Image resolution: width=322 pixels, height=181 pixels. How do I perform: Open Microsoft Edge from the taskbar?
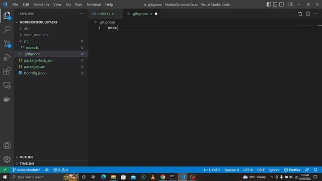[x=104, y=177]
